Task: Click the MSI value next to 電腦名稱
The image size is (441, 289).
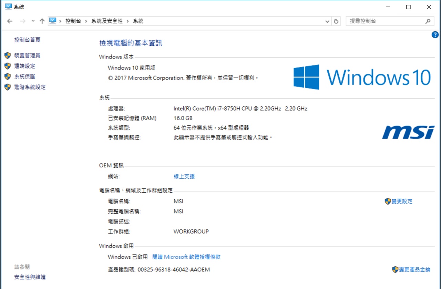Action: tap(178, 202)
